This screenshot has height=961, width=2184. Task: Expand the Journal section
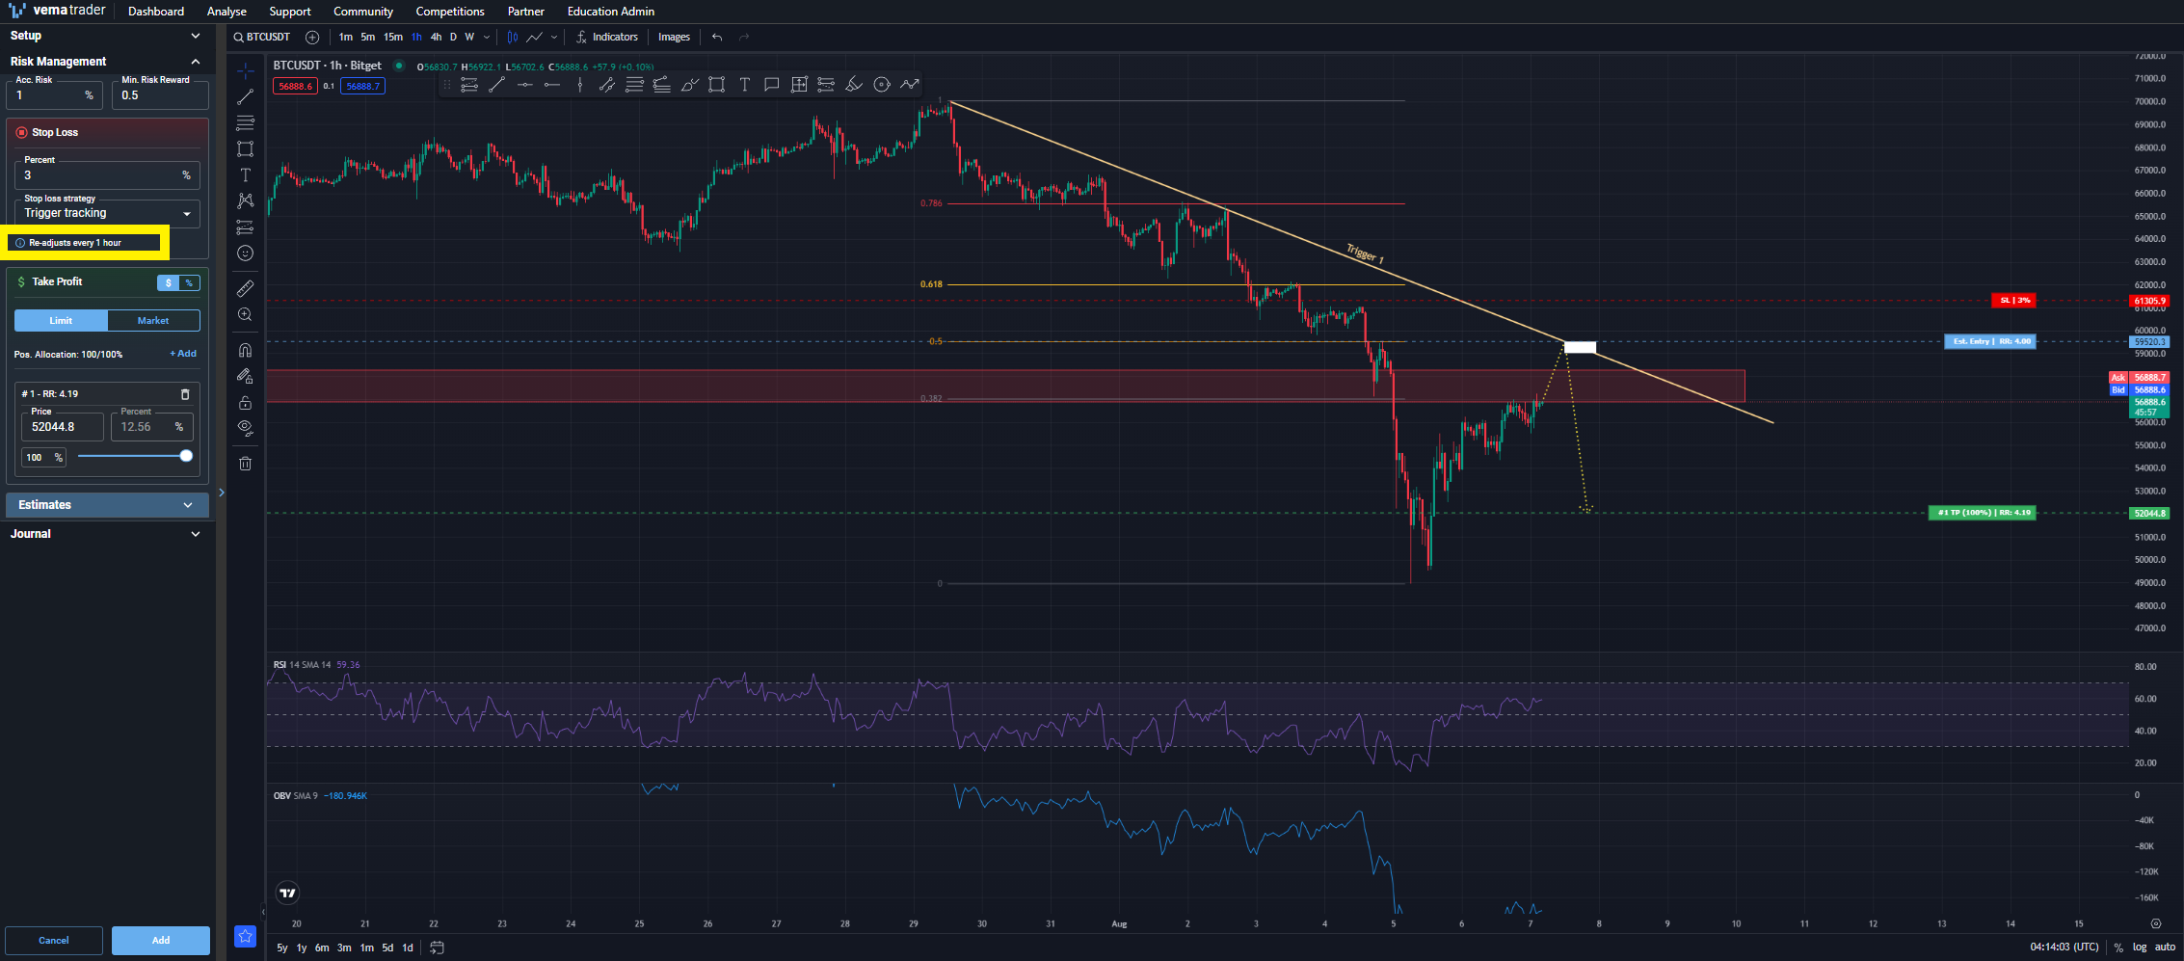point(106,534)
